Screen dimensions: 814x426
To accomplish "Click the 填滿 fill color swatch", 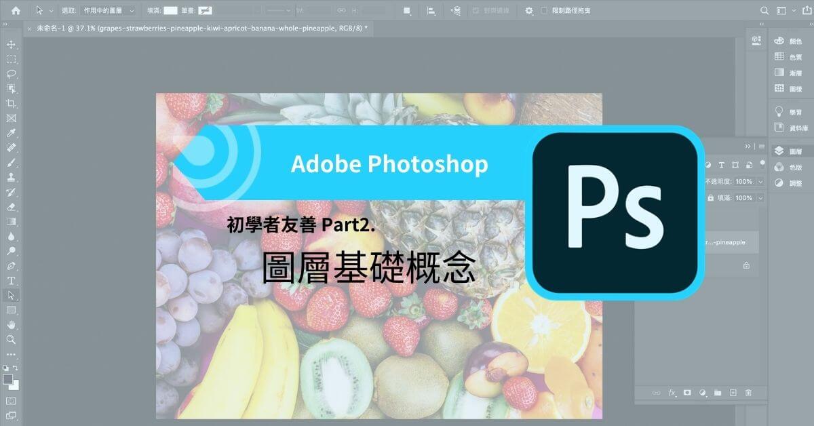I will pyautogui.click(x=170, y=11).
